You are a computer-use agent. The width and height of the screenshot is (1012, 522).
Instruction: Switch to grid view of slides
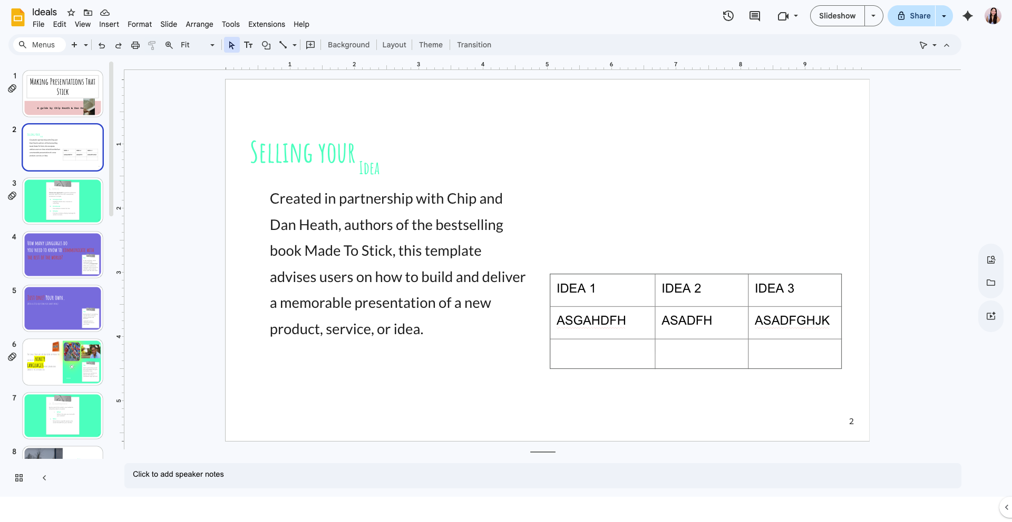point(19,478)
